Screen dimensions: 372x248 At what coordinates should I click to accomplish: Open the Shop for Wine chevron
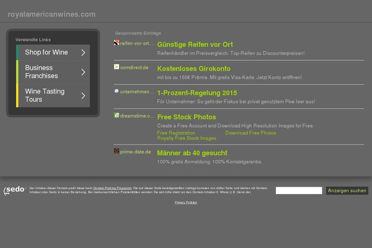click(x=83, y=53)
